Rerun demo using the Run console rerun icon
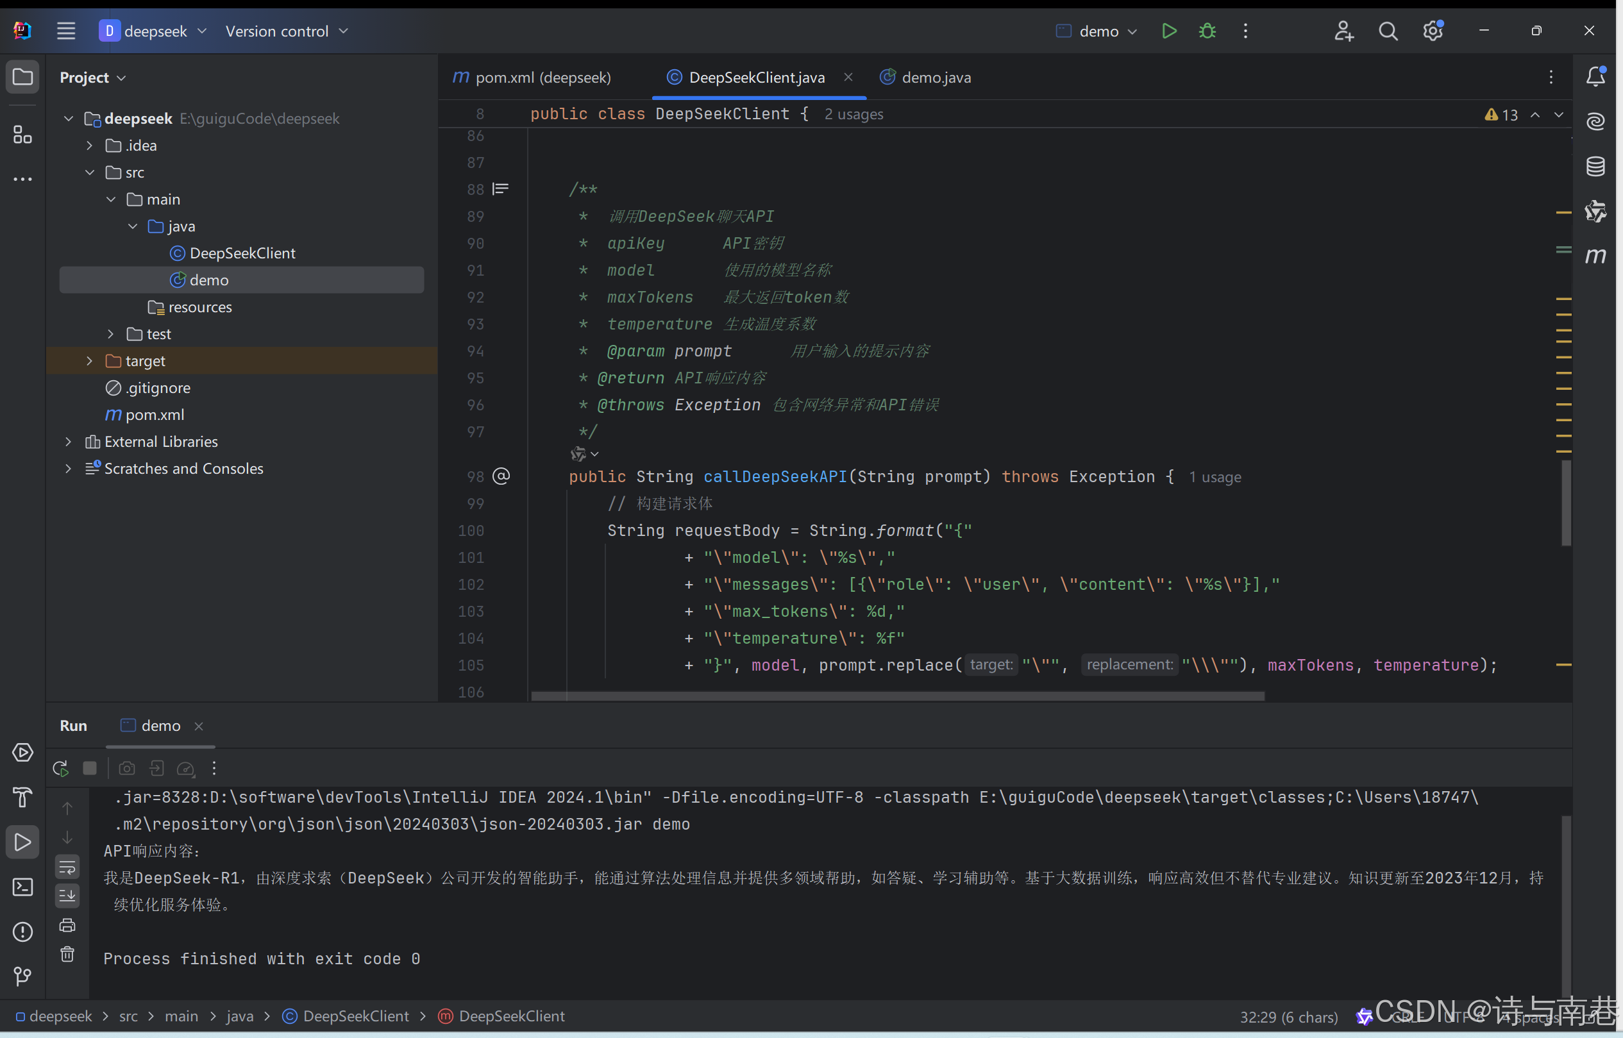The width and height of the screenshot is (1623, 1038). (61, 768)
